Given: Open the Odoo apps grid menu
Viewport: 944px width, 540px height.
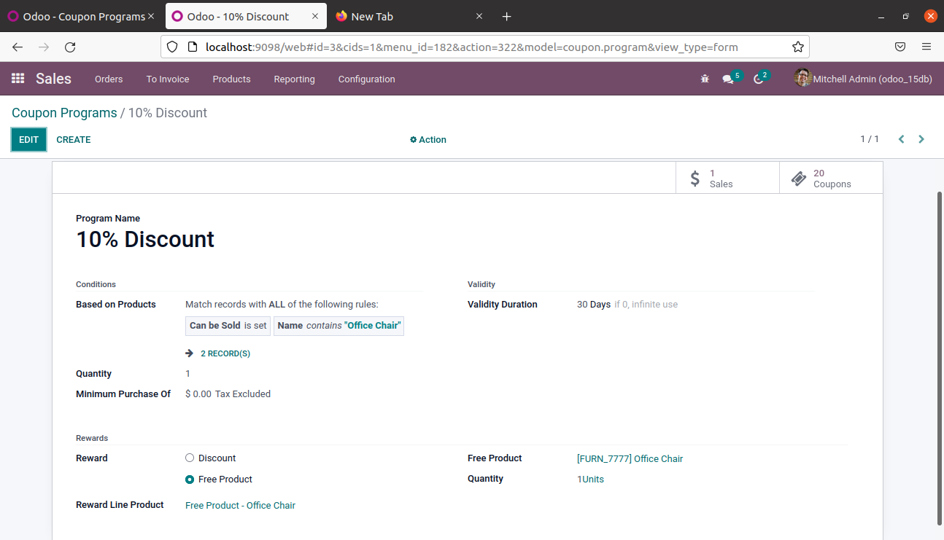Looking at the screenshot, I should tap(18, 79).
